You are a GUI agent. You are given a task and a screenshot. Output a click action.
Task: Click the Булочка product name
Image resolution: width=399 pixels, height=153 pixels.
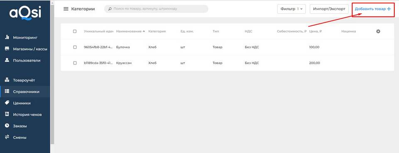[x=123, y=47]
